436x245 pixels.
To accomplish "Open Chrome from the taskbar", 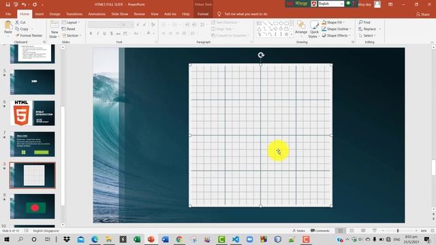I will coord(179,240).
